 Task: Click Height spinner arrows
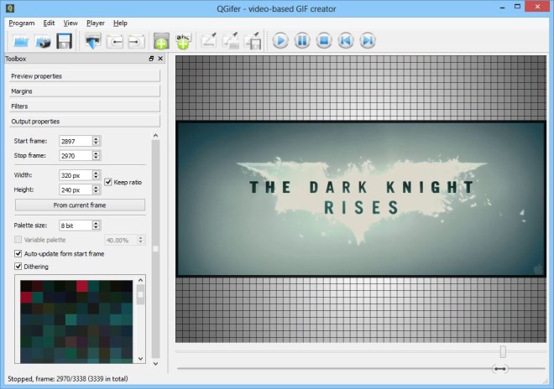(x=96, y=189)
